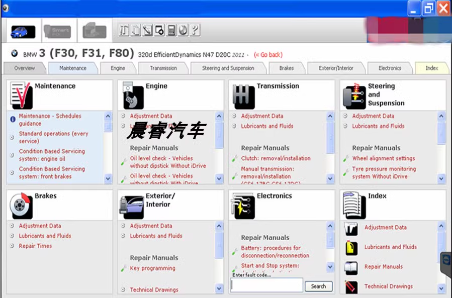Click the round globe toolbar icon
The width and height of the screenshot is (452, 298).
(x=183, y=30)
